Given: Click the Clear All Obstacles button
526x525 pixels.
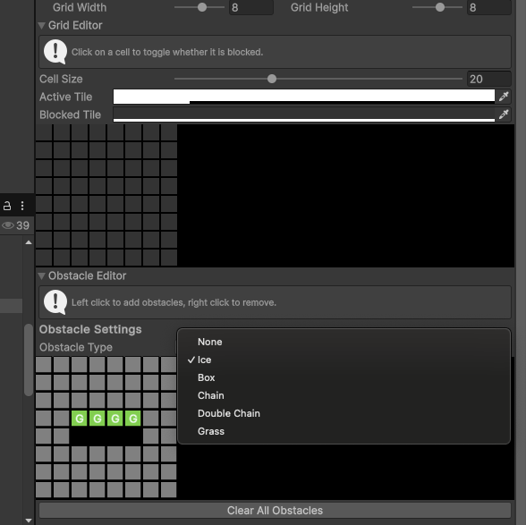Looking at the screenshot, I should click(276, 510).
